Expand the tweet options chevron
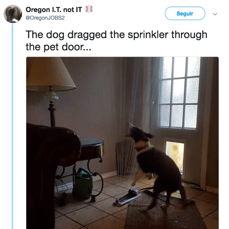This screenshot has height=229, width=229. [215, 14]
